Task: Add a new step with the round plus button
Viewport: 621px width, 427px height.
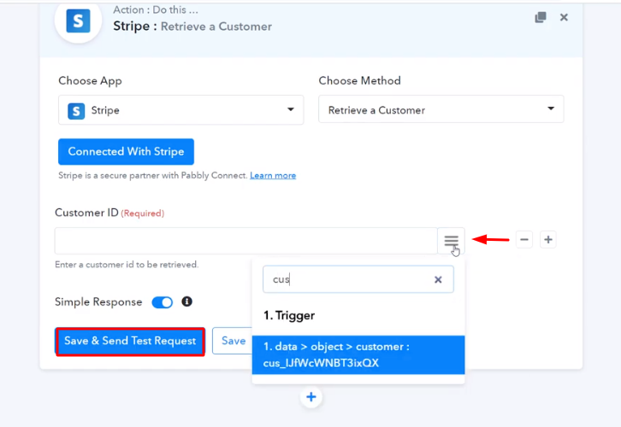Action: point(310,397)
